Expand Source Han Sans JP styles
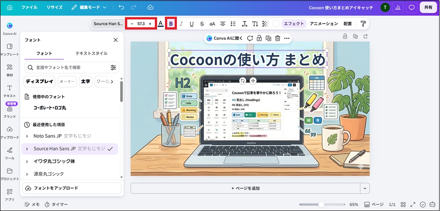Screen dimensions: 440x211 point(27,149)
